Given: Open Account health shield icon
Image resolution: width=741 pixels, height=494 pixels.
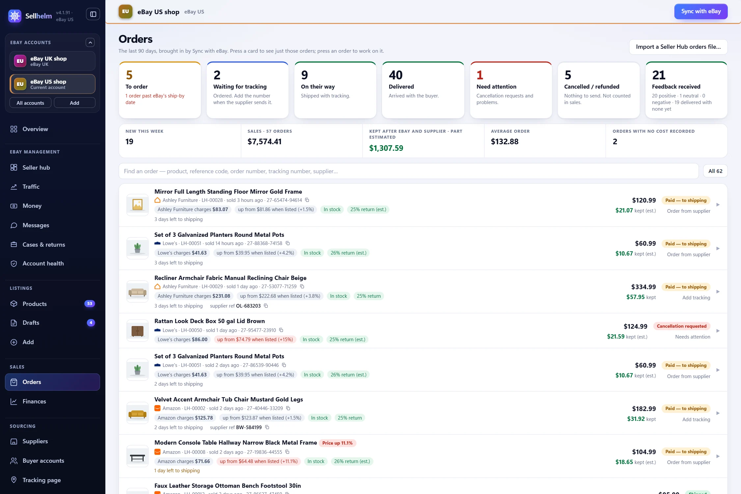Looking at the screenshot, I should tap(14, 263).
